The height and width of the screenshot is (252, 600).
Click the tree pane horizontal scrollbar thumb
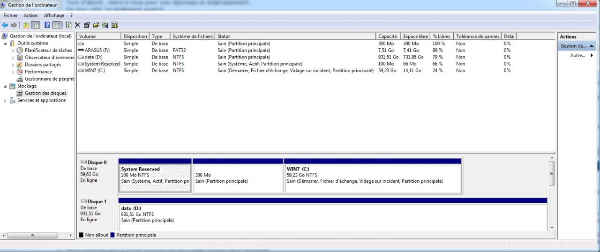(x=33, y=235)
